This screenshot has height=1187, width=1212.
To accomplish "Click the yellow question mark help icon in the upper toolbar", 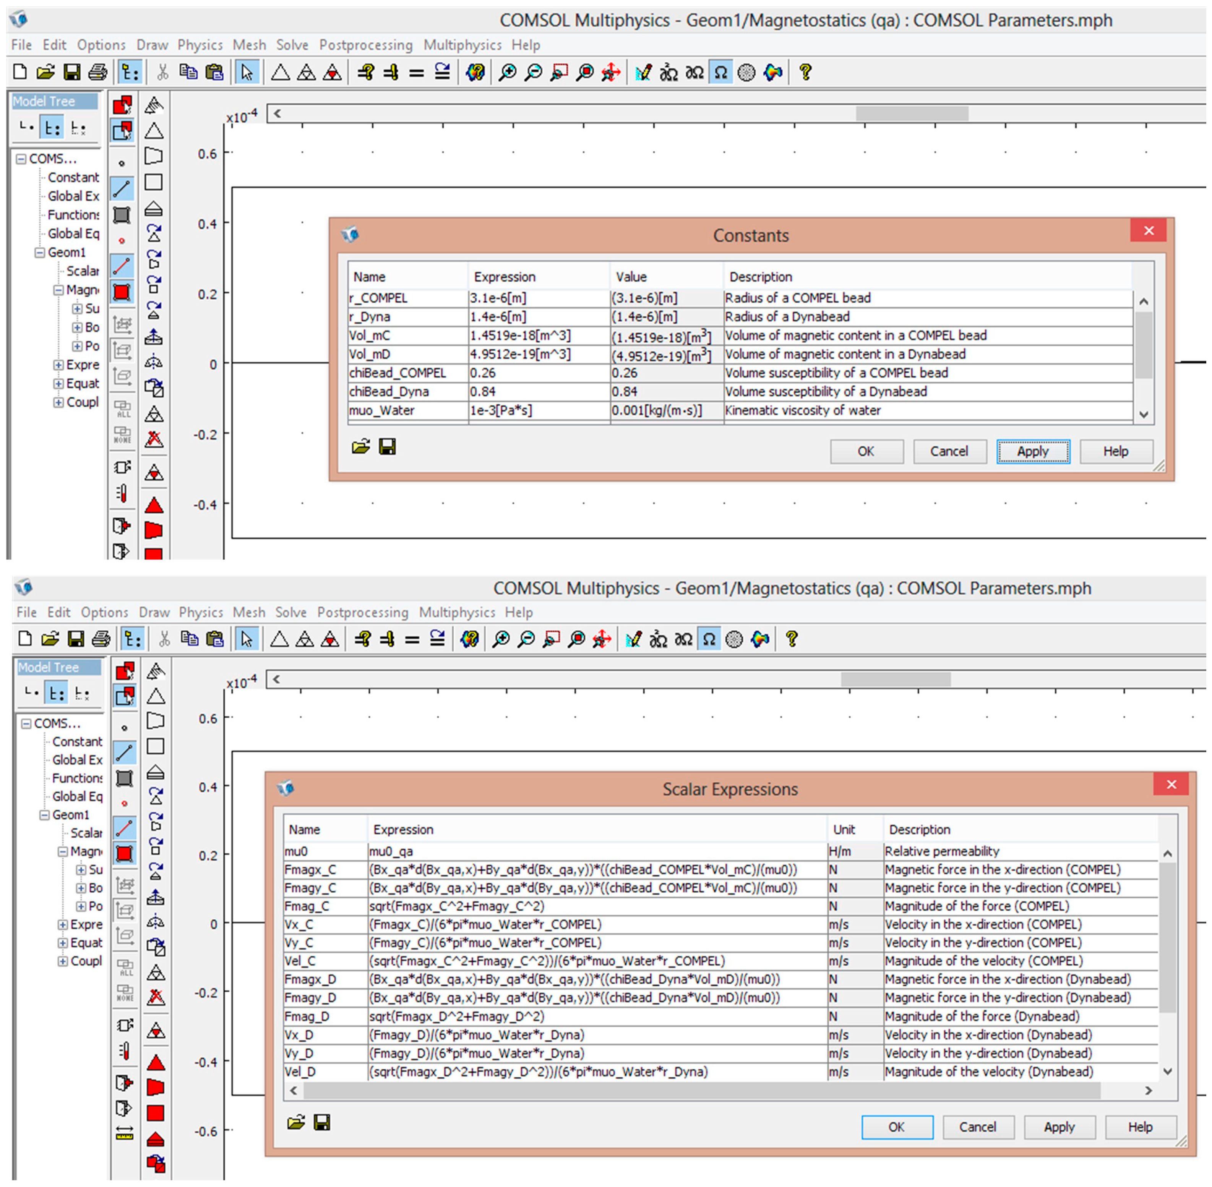I will pos(805,72).
